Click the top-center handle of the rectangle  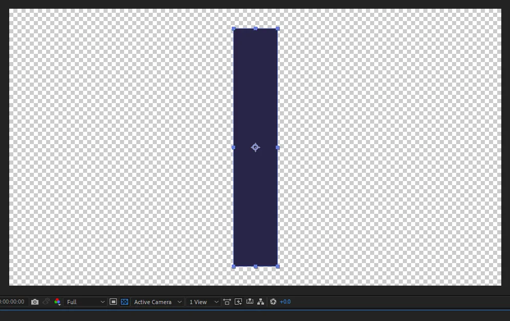pos(256,29)
